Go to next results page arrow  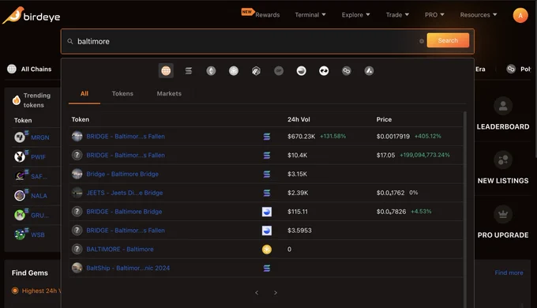pyautogui.click(x=276, y=292)
